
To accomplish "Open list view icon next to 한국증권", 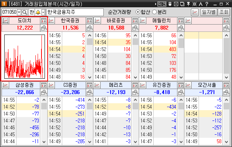I will click(x=89, y=21).
